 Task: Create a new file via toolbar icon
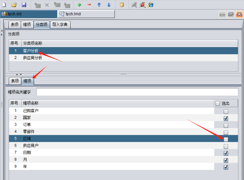click(x=4, y=5)
